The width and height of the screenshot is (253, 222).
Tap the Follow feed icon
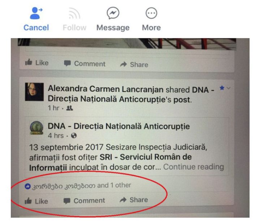tap(74, 13)
